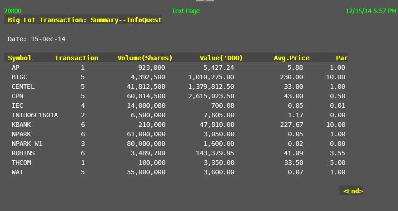Open the ROBINS symbol entry
Screen dimensions: 398x211
(23, 153)
